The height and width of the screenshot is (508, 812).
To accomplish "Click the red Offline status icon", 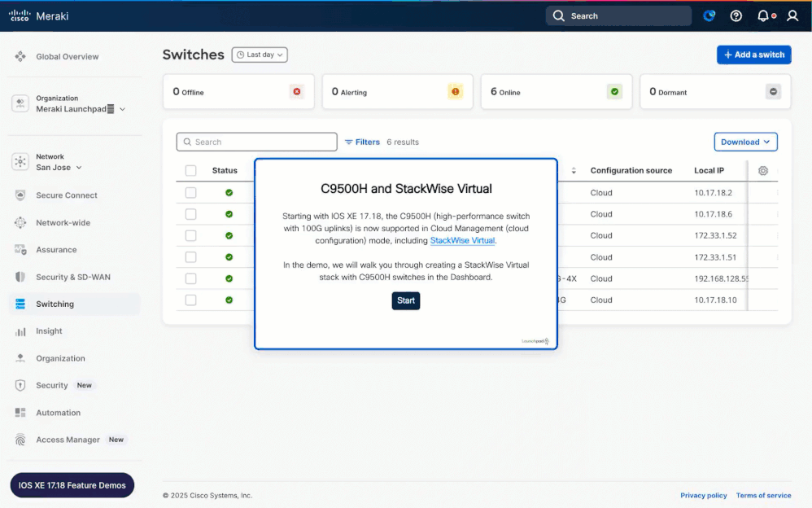I will [x=297, y=92].
